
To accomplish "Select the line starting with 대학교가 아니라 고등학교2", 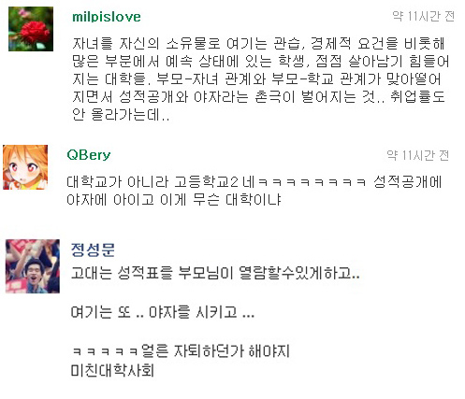I will [254, 182].
